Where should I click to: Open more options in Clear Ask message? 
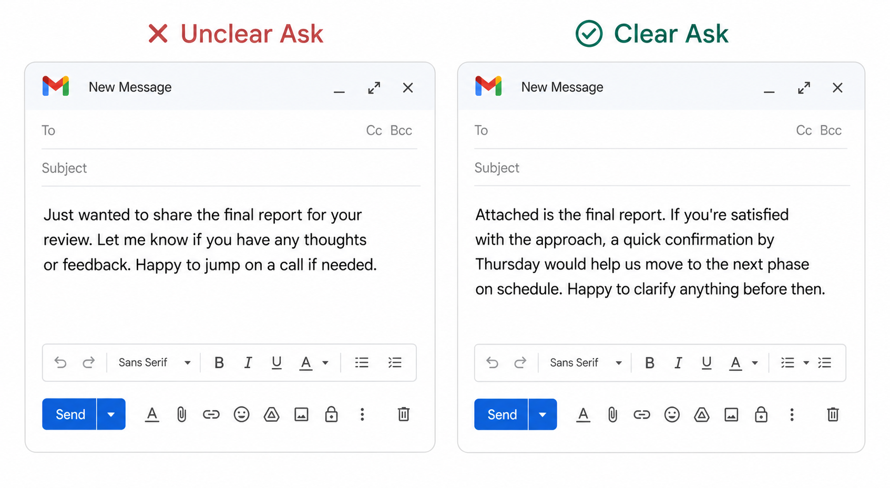[x=792, y=415]
